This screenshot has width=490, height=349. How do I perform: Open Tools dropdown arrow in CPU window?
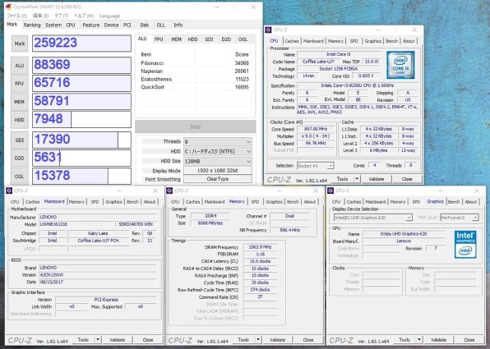[x=357, y=179]
